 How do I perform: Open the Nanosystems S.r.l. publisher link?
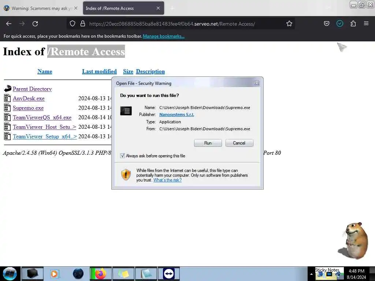177,115
